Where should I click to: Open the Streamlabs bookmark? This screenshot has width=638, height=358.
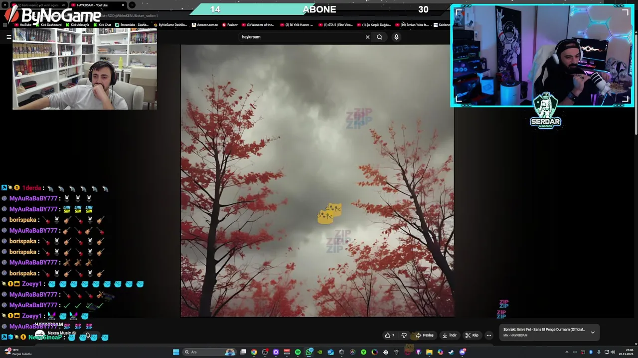click(x=132, y=25)
